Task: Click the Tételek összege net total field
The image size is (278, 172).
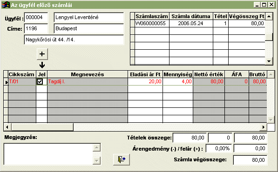Action: 190,138
